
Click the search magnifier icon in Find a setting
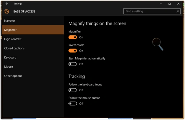click(178, 11)
